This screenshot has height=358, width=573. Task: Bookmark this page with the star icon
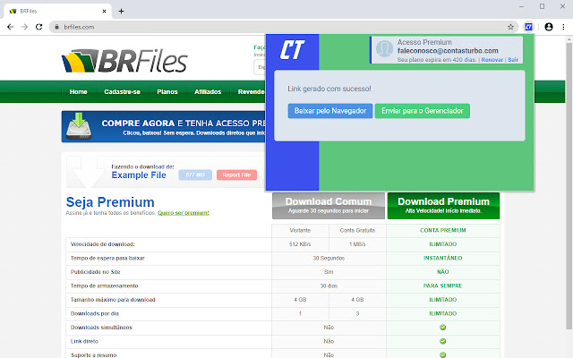[510, 27]
